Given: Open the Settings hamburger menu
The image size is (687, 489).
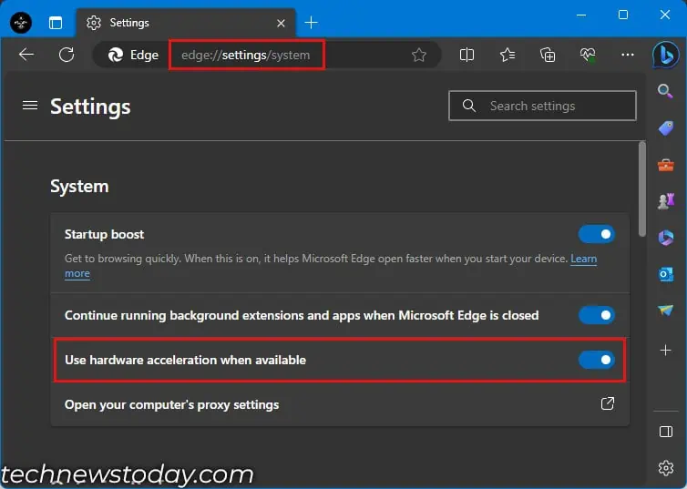Looking at the screenshot, I should [x=30, y=106].
